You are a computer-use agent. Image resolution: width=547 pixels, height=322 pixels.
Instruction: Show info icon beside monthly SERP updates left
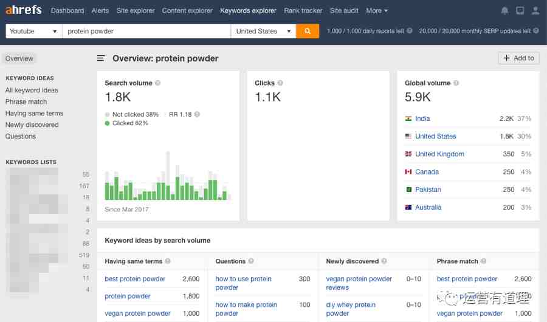(x=536, y=31)
